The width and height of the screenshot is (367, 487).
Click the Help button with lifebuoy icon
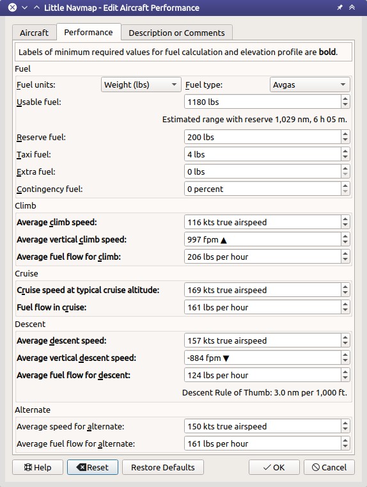click(x=38, y=467)
